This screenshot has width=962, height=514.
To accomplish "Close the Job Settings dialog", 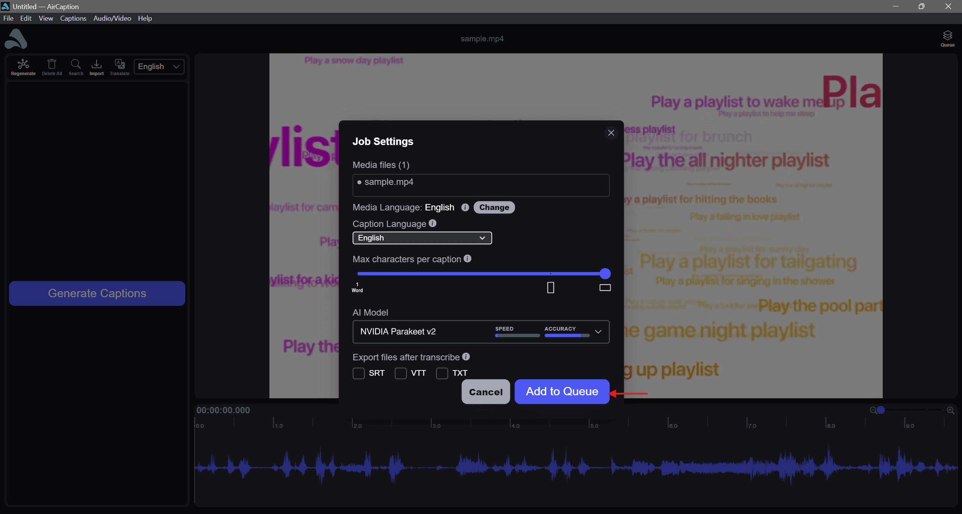I will tap(611, 133).
